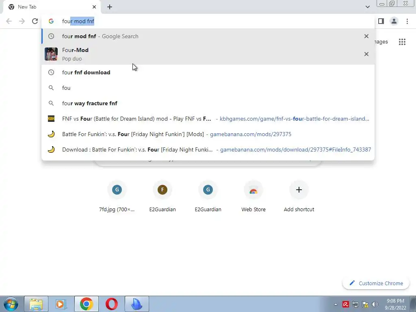Viewport: 416px width, 312px height.
Task: Open the kbhgames FNF vs Four suggestion
Action: (x=208, y=119)
